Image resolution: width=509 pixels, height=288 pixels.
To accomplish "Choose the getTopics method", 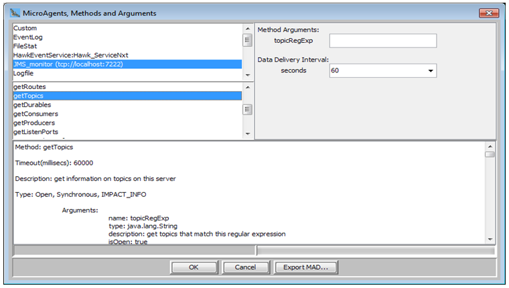I will pyautogui.click(x=127, y=96).
